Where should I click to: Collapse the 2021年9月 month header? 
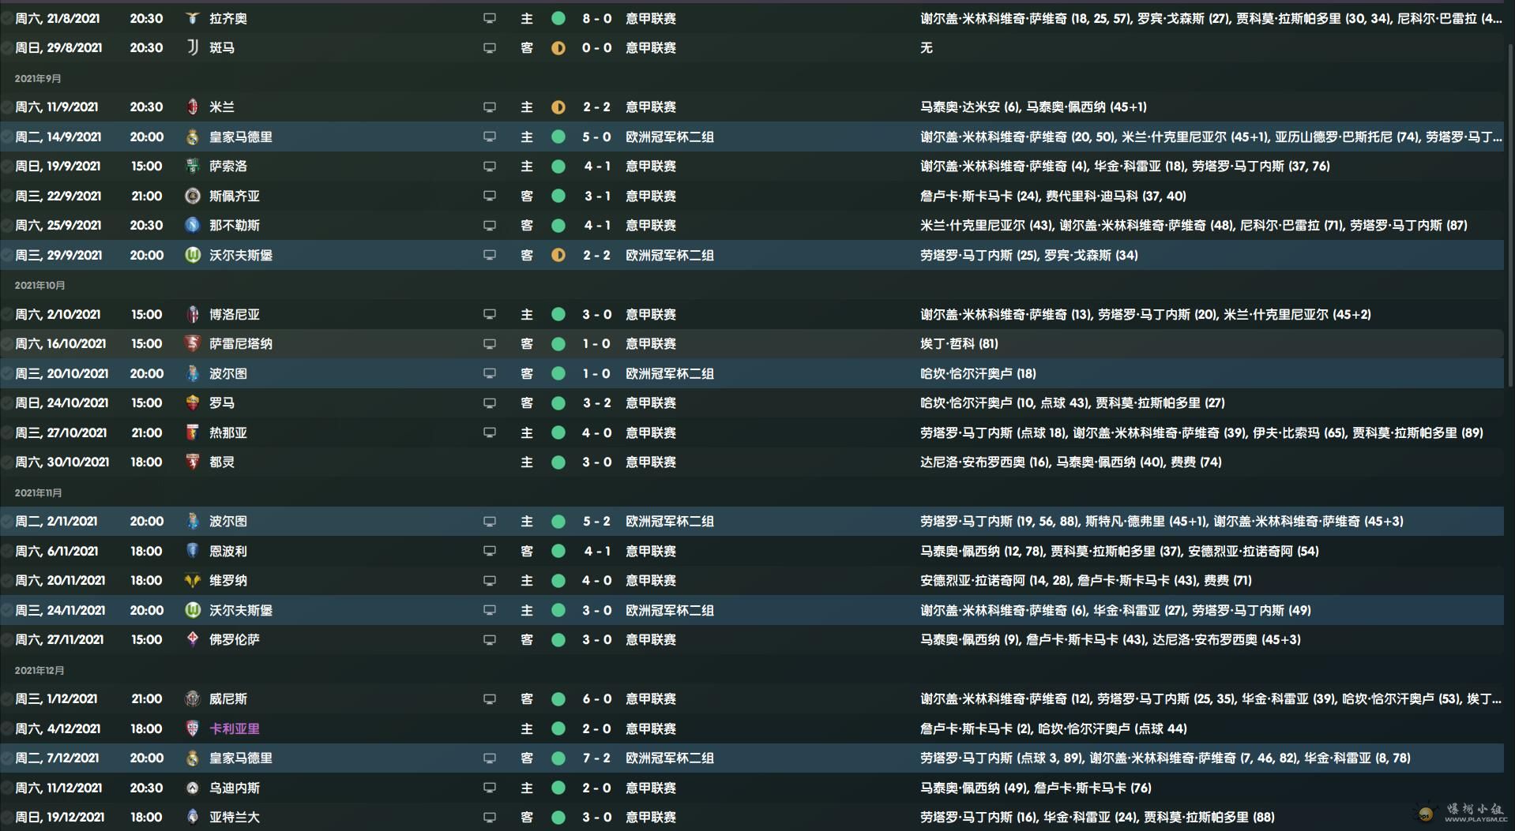[38, 78]
